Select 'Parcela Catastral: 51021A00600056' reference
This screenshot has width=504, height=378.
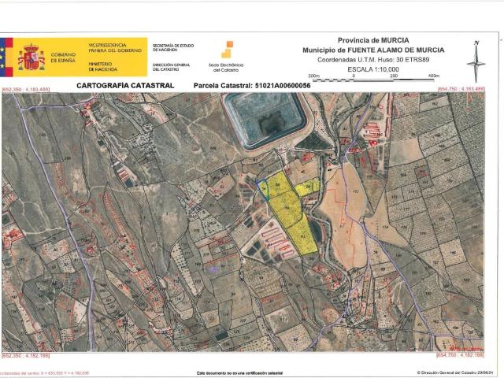tap(252, 86)
